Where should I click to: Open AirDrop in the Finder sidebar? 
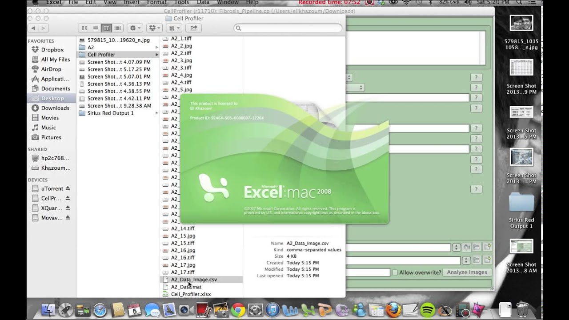pos(51,69)
